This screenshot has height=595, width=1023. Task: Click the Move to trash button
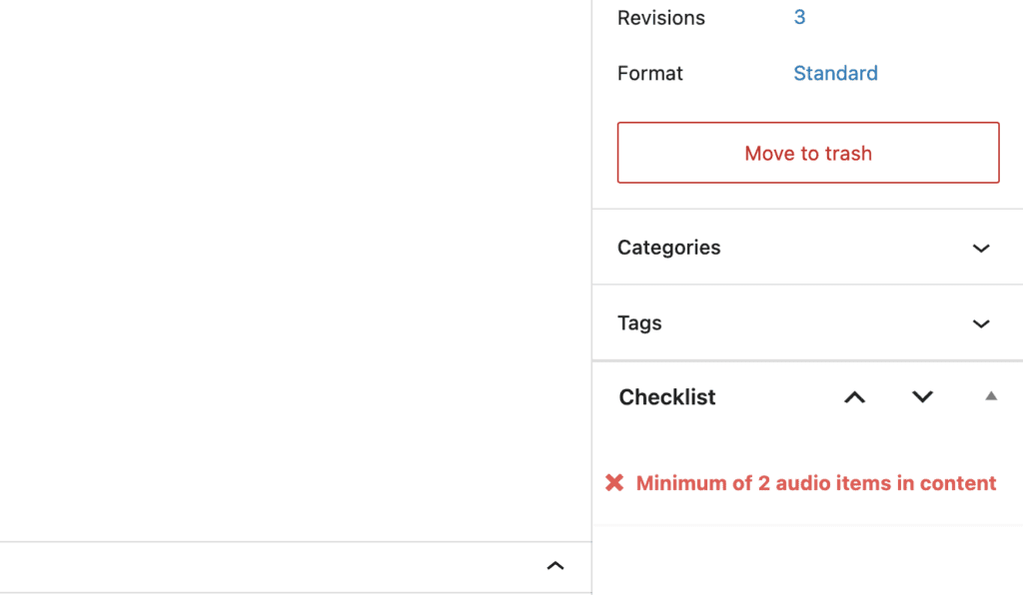click(808, 153)
